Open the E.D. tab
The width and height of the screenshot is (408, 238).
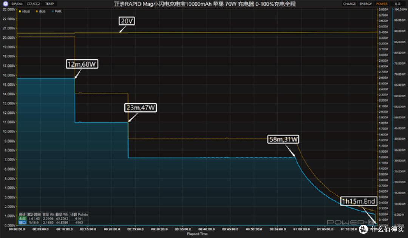(x=397, y=4)
